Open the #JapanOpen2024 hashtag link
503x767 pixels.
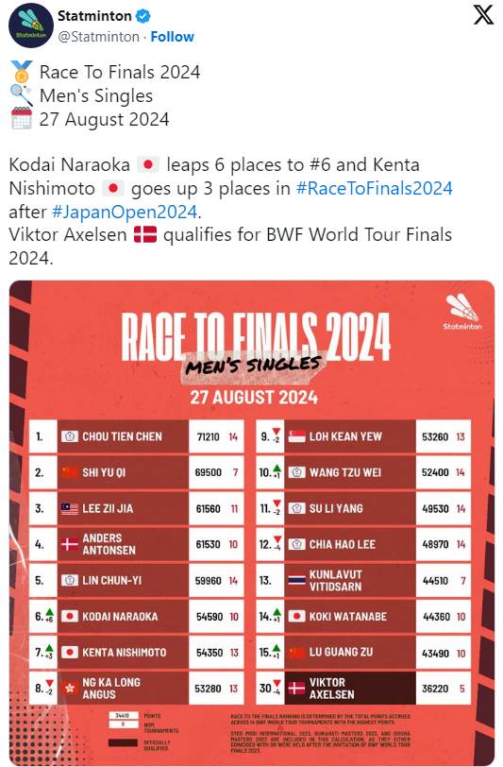125,212
